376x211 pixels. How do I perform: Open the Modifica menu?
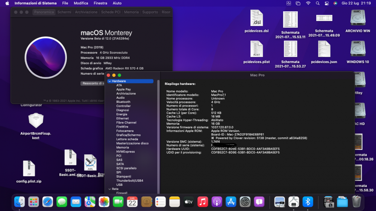[81, 3]
